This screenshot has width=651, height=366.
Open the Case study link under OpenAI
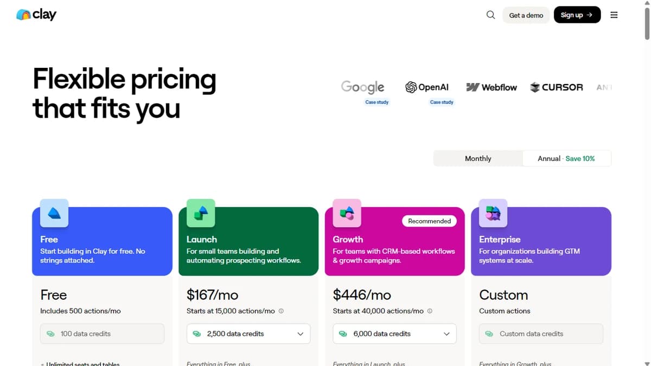click(441, 102)
